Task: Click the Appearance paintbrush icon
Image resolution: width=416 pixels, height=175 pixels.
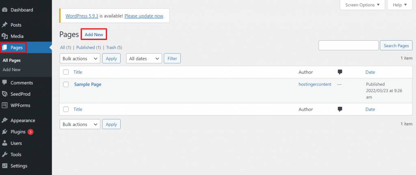Action: [x=5, y=121]
